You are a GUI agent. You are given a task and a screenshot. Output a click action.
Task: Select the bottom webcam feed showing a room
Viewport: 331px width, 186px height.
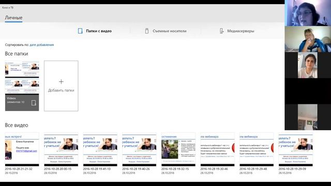click(308, 117)
